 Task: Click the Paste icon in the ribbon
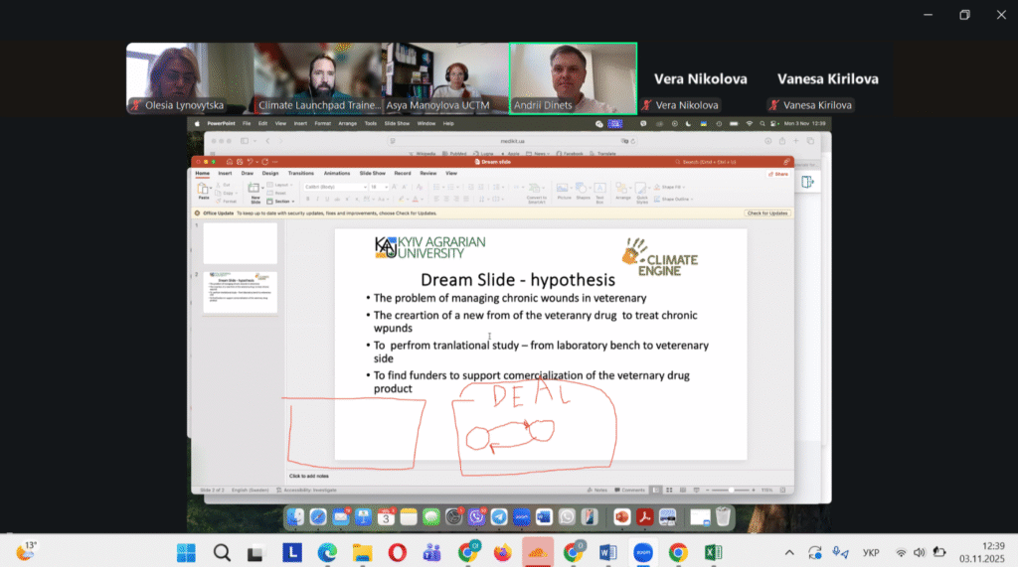[x=202, y=189]
